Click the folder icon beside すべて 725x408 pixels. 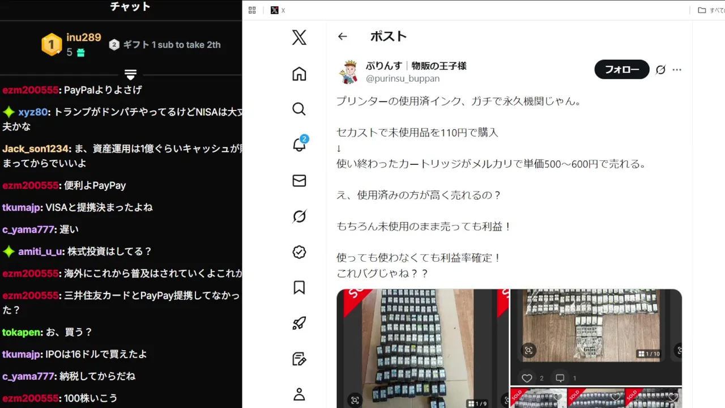702,10
